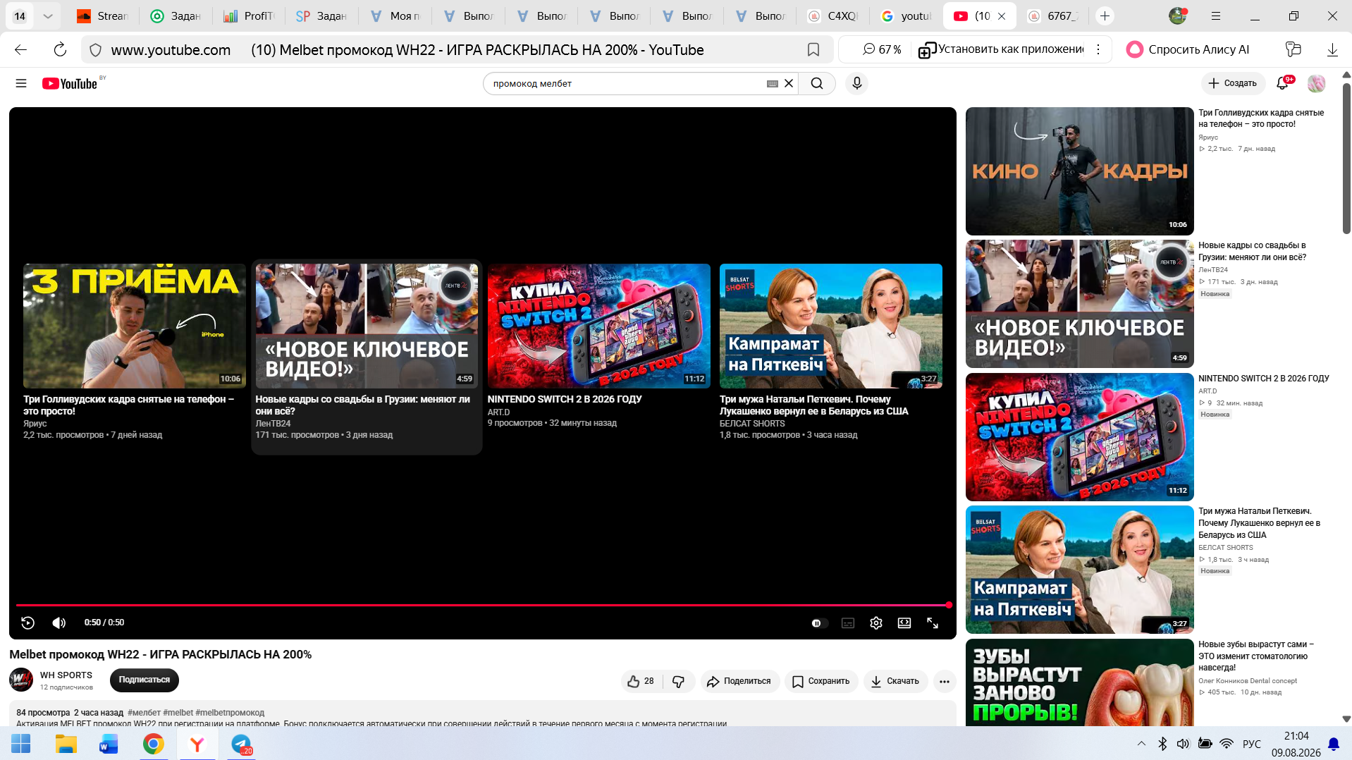Click in the YouTube search field
The width and height of the screenshot is (1352, 760).
coord(627,83)
